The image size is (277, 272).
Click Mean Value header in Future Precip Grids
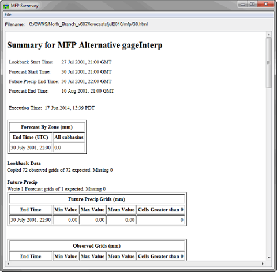coord(121,210)
